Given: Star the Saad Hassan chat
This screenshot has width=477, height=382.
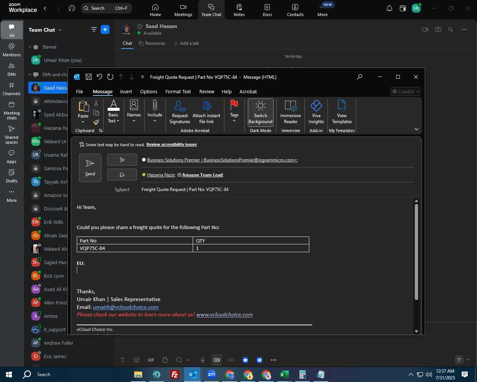Looking at the screenshot, I should [140, 26].
